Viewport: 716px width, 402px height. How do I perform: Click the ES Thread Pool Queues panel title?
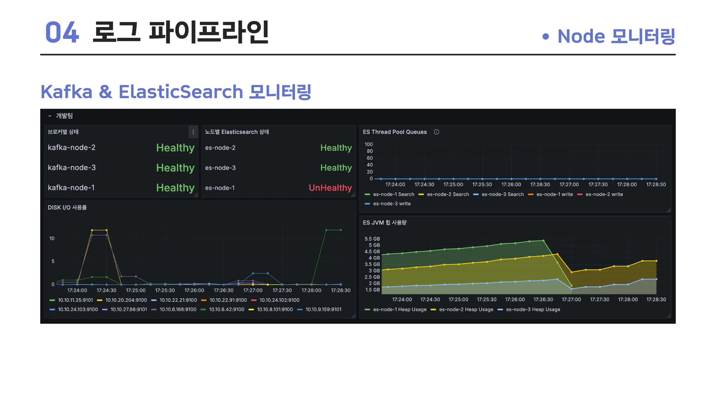pos(395,132)
